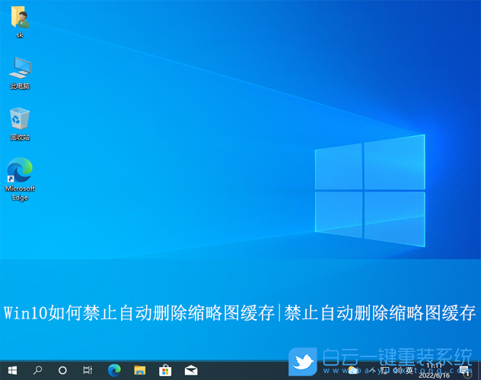Open network status tray icon
This screenshot has width=481, height=380.
coord(385,371)
